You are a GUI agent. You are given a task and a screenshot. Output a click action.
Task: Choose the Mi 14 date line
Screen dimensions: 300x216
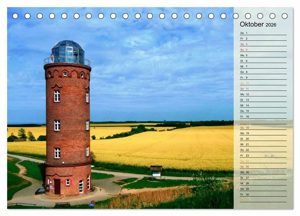tap(263, 106)
